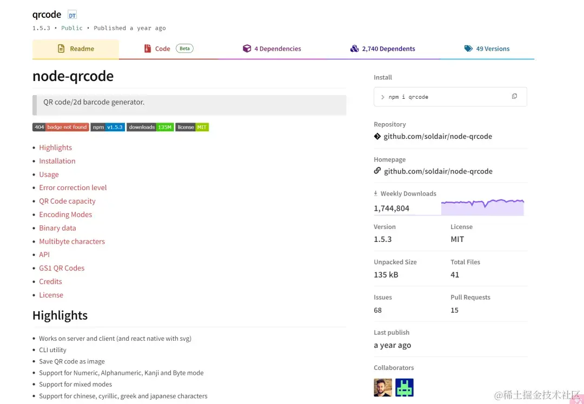Click the npm v1.5.3 badge
The width and height of the screenshot is (584, 404).
click(108, 127)
